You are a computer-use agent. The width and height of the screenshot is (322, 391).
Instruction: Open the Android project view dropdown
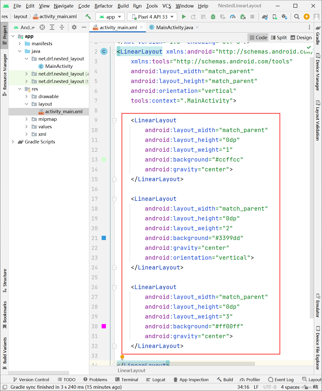24,27
